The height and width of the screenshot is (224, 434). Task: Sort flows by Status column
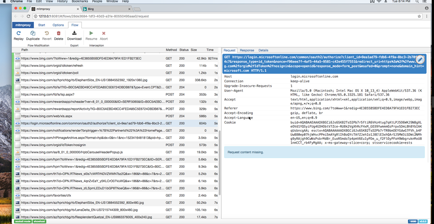(184, 50)
